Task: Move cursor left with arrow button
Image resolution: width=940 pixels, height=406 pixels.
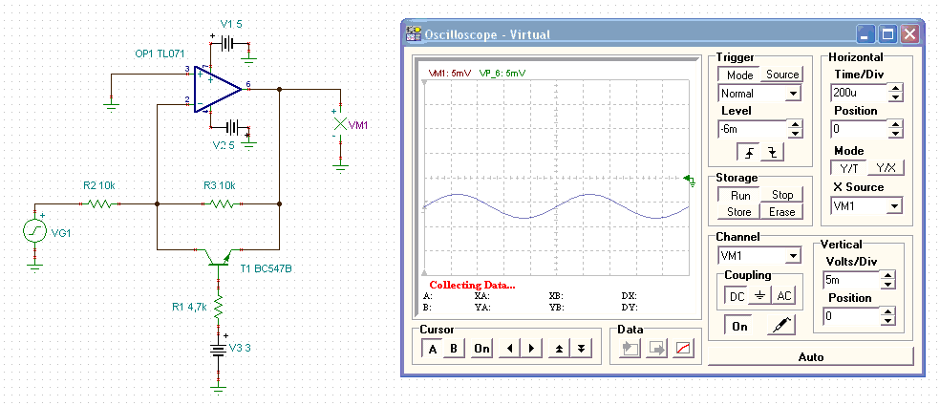Action: (x=511, y=349)
